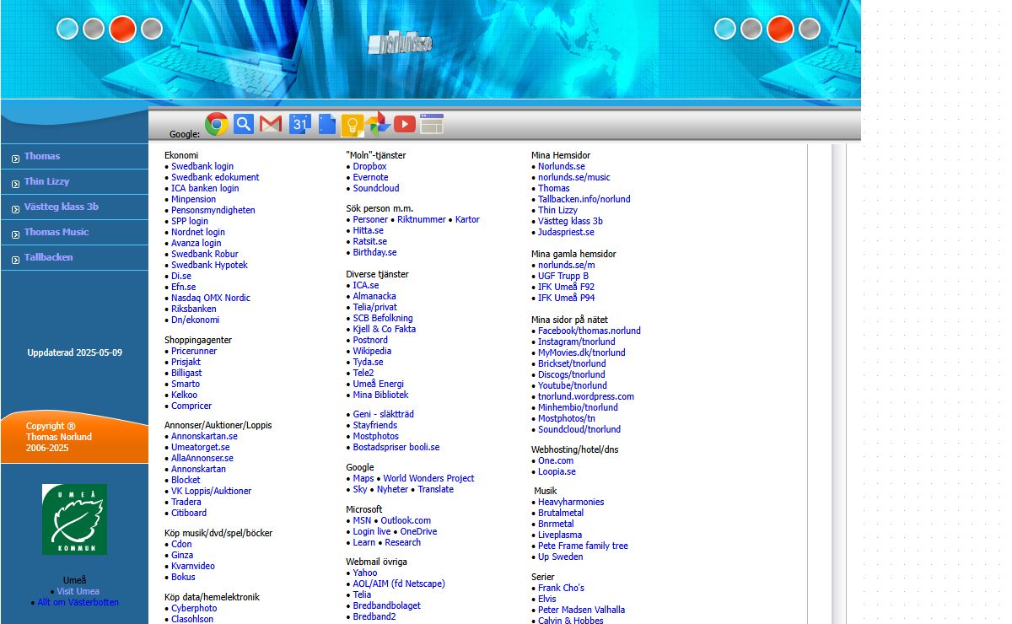Open the Google Sites icon
This screenshot has height=624, width=1012.
(432, 124)
